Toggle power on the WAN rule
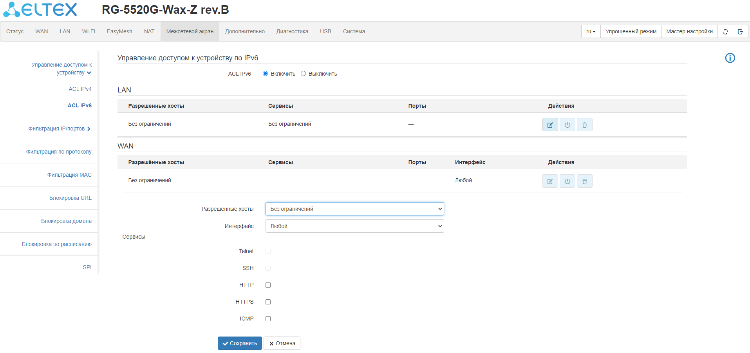Image resolution: width=750 pixels, height=353 pixels. 567,181
